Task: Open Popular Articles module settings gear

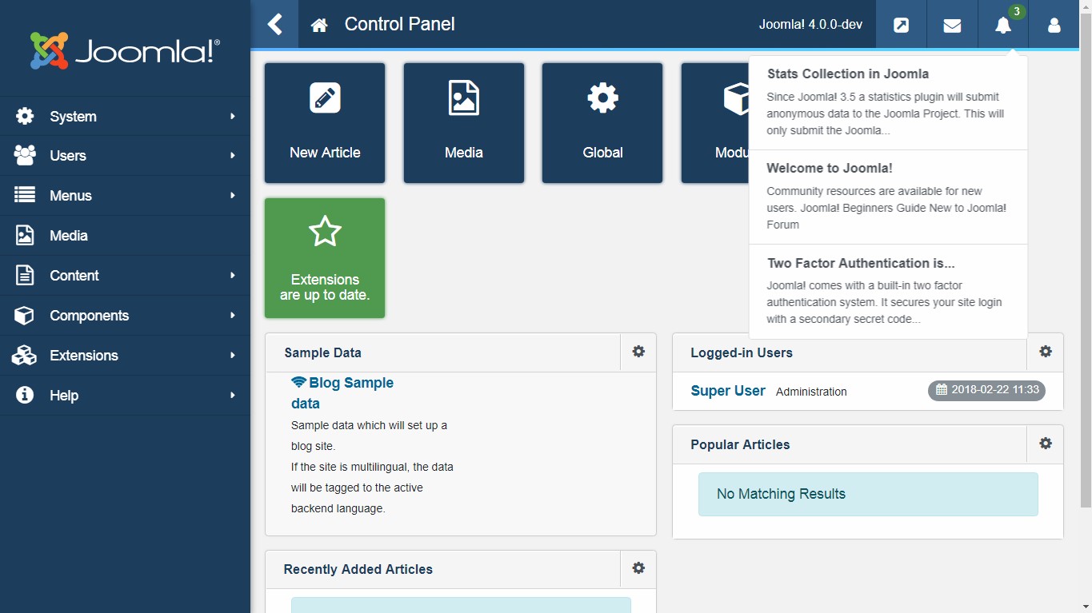Action: [x=1046, y=444]
